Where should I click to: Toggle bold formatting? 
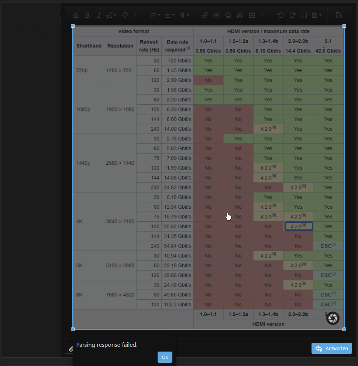pyautogui.click(x=87, y=16)
